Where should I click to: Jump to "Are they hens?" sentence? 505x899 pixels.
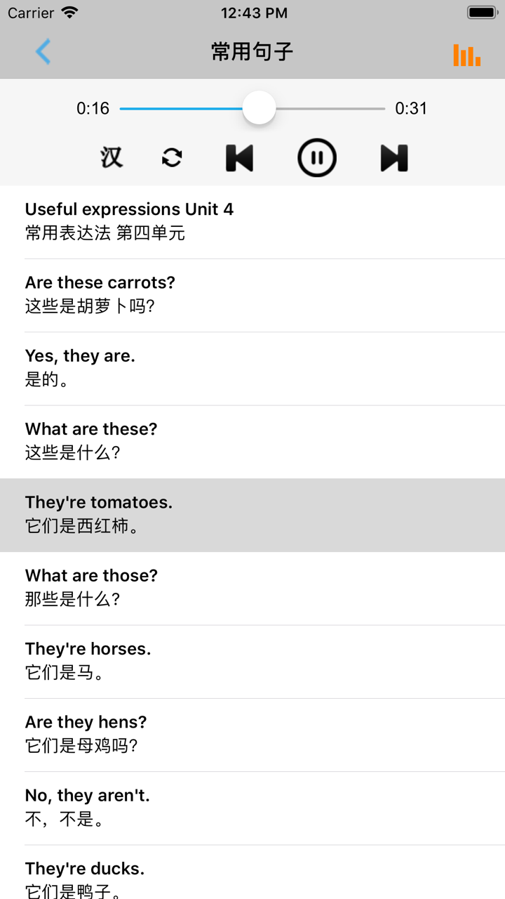252,734
